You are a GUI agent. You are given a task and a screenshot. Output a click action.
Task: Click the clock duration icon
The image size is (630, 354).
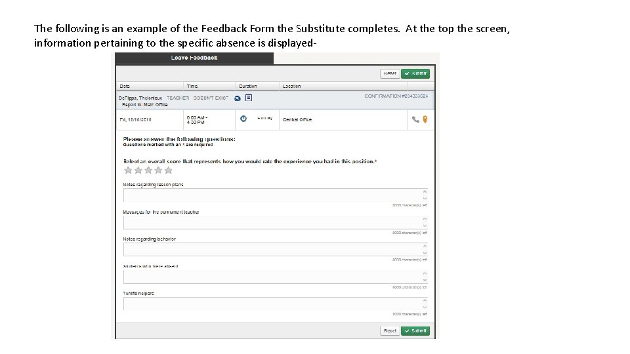243,119
